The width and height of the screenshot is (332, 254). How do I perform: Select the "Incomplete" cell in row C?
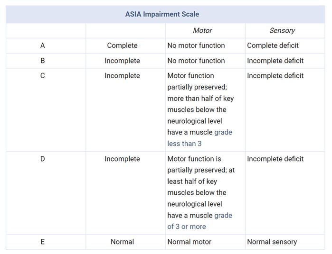(x=122, y=76)
